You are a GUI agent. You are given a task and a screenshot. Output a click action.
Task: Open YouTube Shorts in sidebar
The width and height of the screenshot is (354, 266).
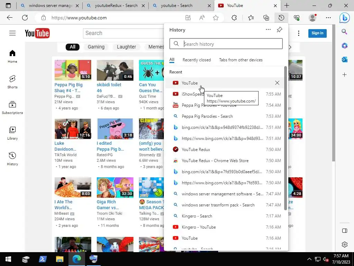coord(12,82)
